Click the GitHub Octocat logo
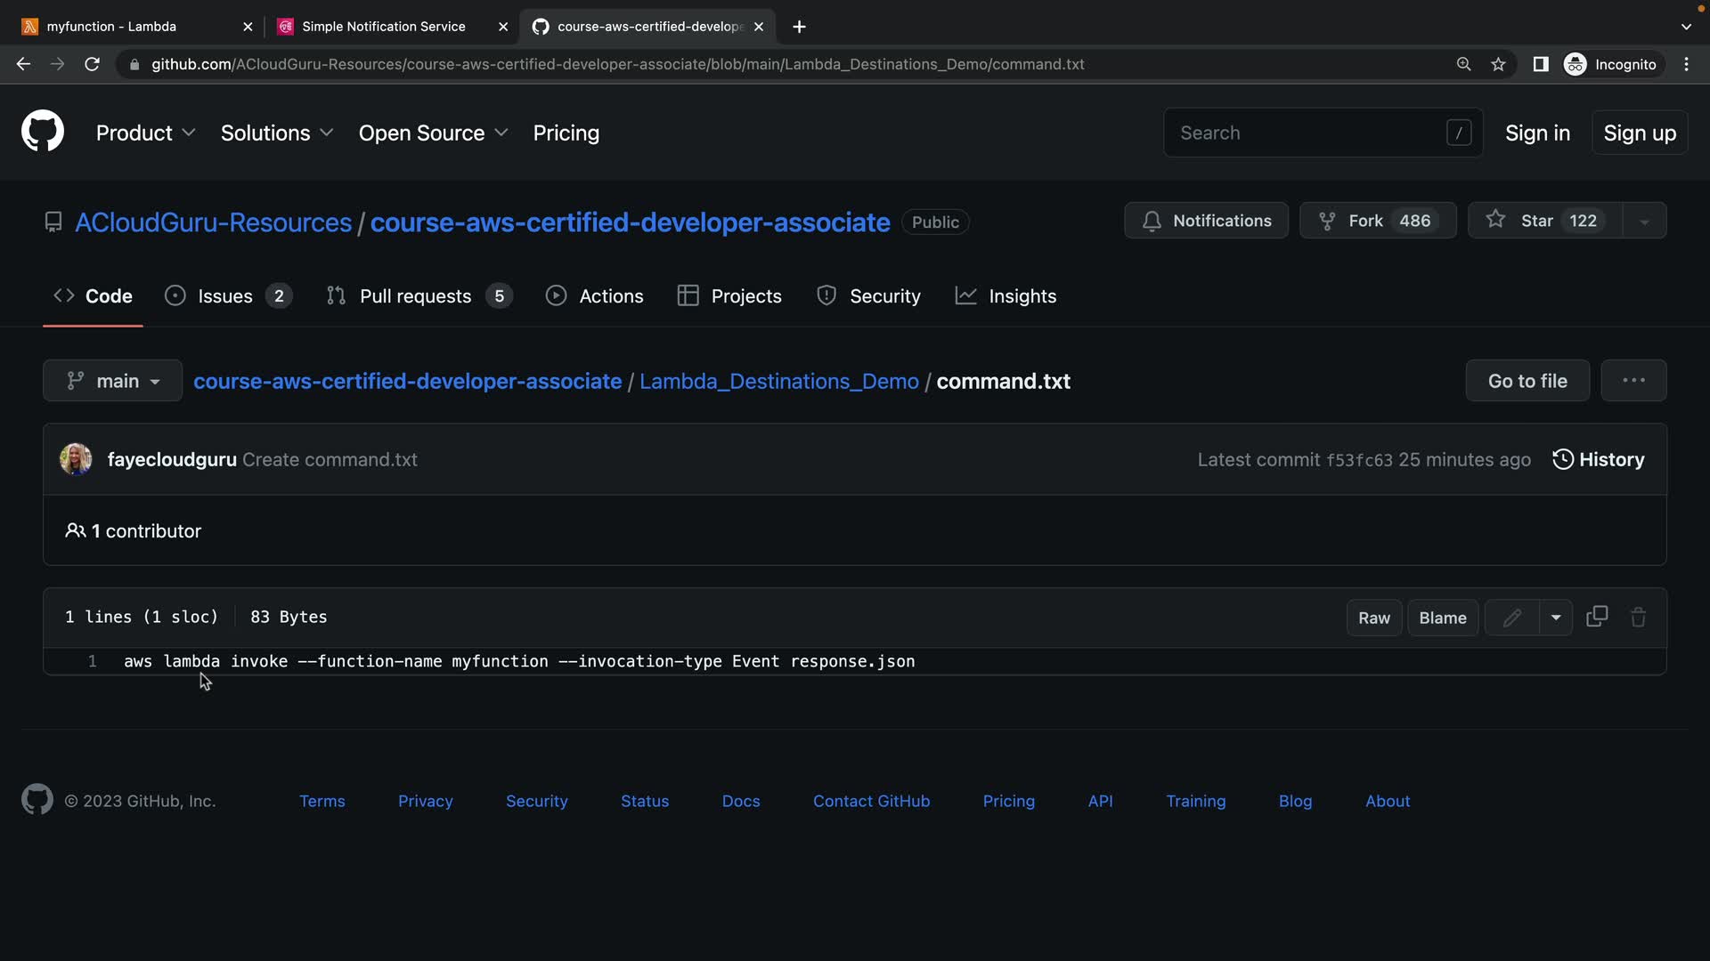Image resolution: width=1710 pixels, height=961 pixels. point(42,132)
